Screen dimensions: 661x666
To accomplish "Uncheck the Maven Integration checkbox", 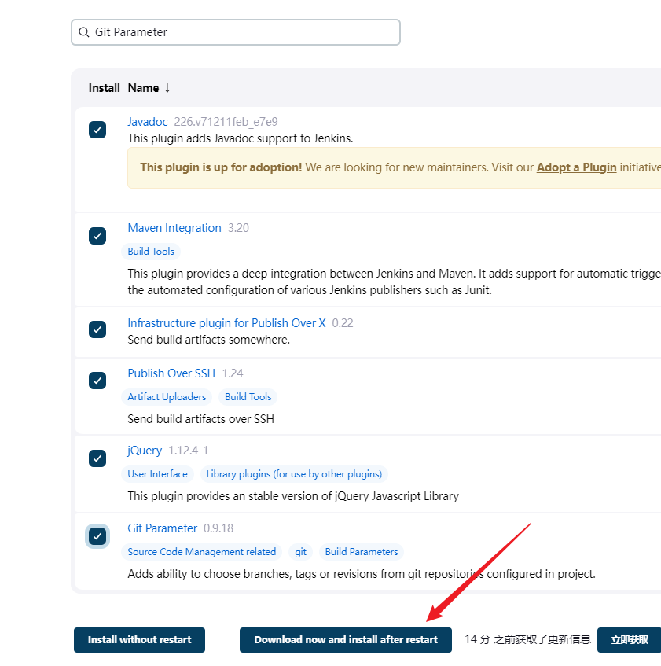I will pos(97,236).
